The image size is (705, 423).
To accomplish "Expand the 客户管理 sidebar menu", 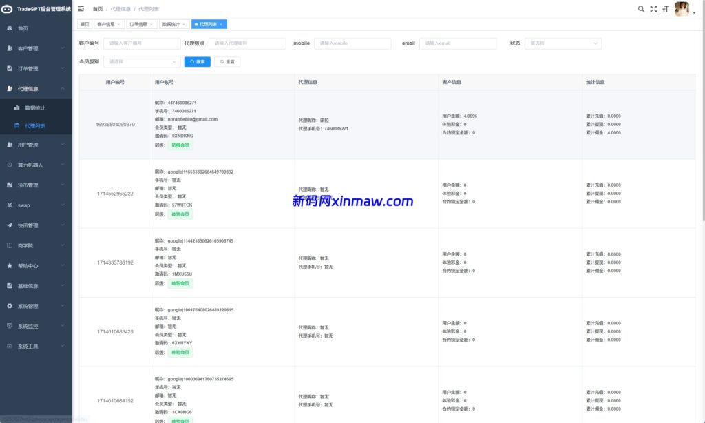I will click(x=36, y=48).
